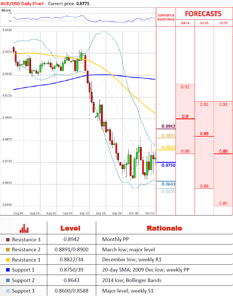Click the table level cell 0.8942

(x=71, y=239)
